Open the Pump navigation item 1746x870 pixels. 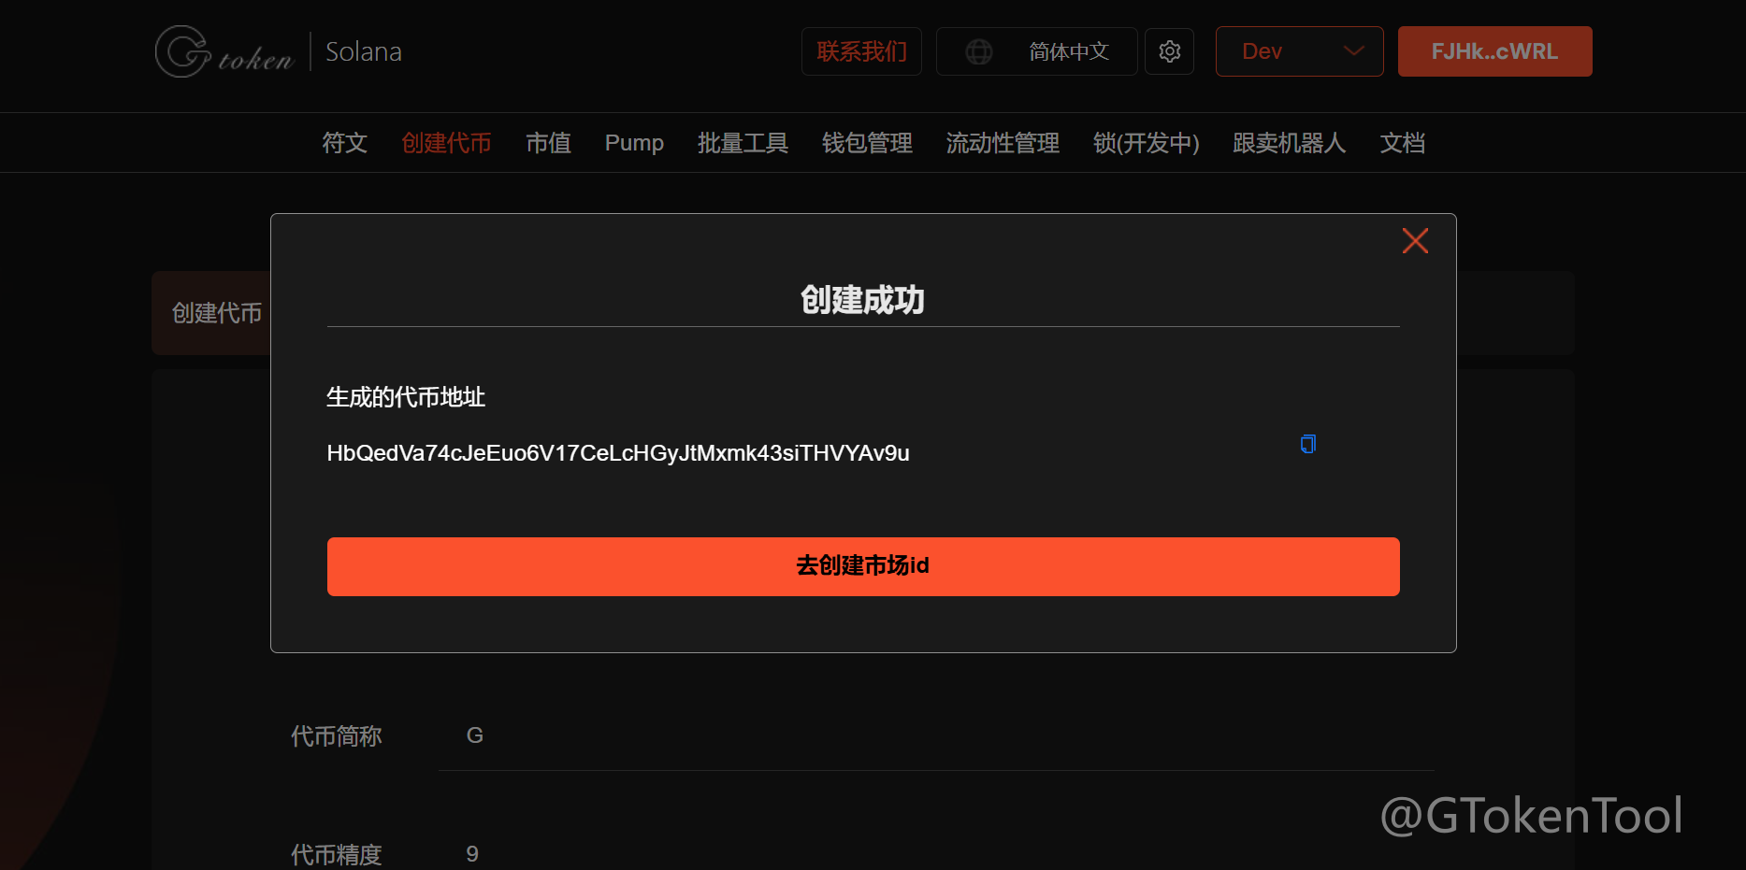pyautogui.click(x=634, y=143)
